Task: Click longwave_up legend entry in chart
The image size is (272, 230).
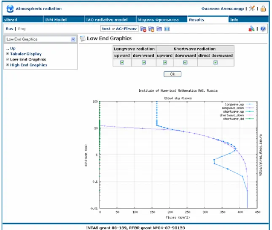Action: click(x=240, y=104)
